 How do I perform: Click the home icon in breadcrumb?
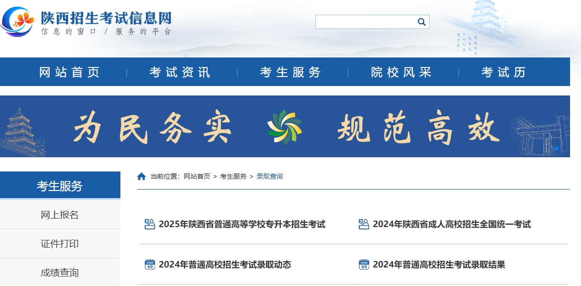pyautogui.click(x=141, y=177)
